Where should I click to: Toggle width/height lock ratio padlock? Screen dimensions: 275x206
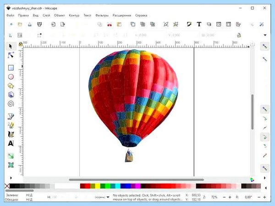[x=239, y=35]
